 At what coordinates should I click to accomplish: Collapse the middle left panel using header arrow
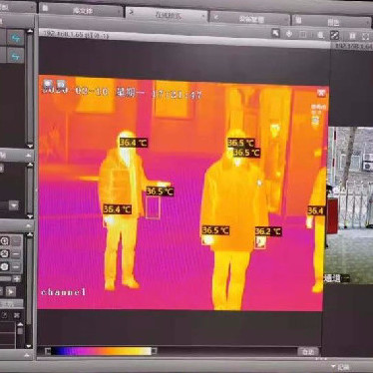click(28, 156)
